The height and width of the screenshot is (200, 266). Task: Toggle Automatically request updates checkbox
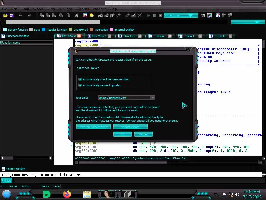tap(80, 85)
